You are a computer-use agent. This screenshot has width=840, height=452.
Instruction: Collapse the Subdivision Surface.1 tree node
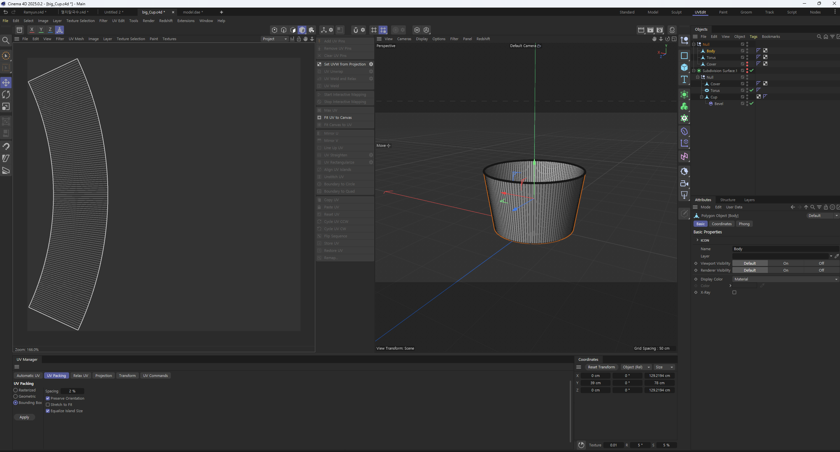tap(694, 71)
